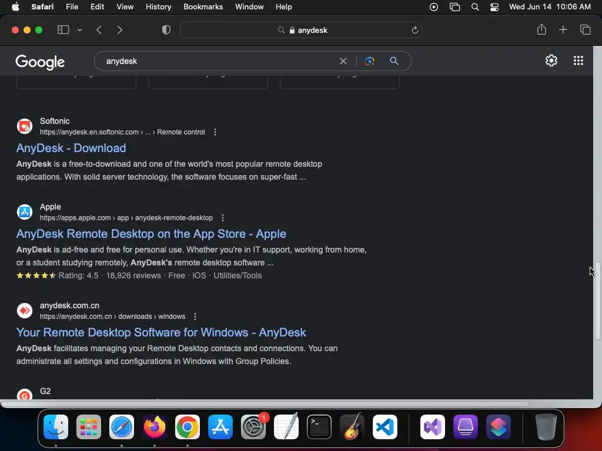Click the Apple source name
Image resolution: width=602 pixels, height=451 pixels.
(x=51, y=207)
